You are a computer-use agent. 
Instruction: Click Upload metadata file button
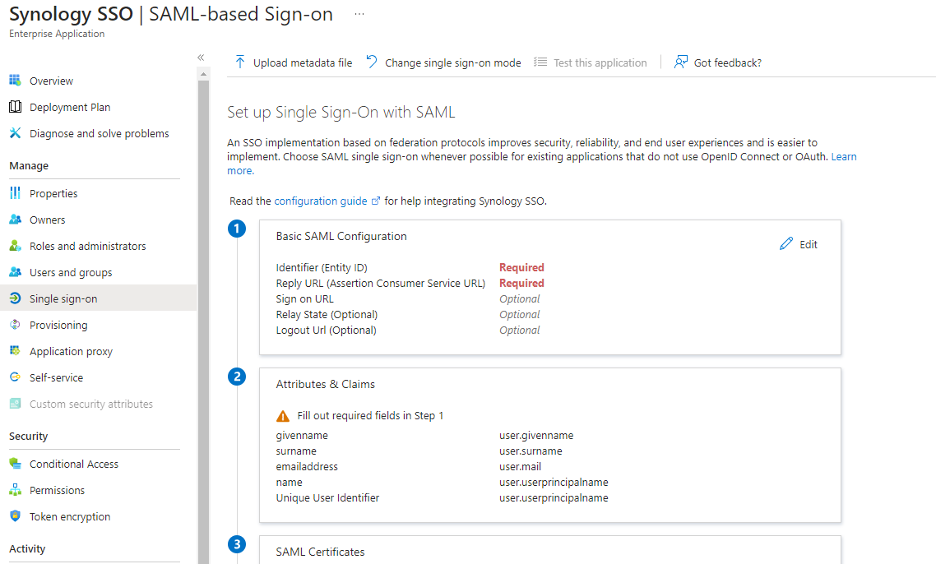click(x=293, y=62)
